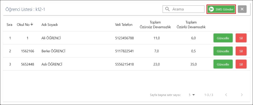Click the Sıra column header
Screen dimensions: 253x105
(x=10, y=25)
